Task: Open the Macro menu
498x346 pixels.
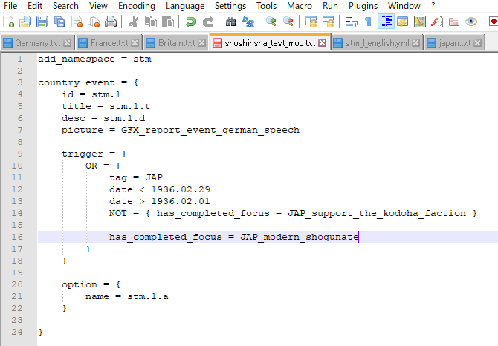Action: click(300, 6)
